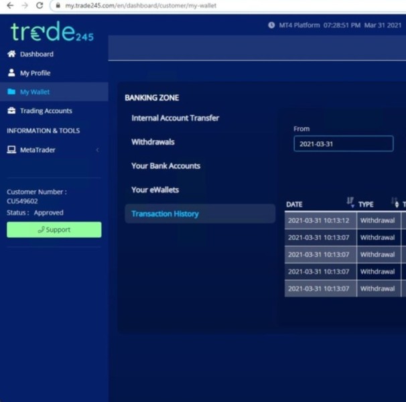
Task: Click the green Support button
Action: pyautogui.click(x=54, y=230)
